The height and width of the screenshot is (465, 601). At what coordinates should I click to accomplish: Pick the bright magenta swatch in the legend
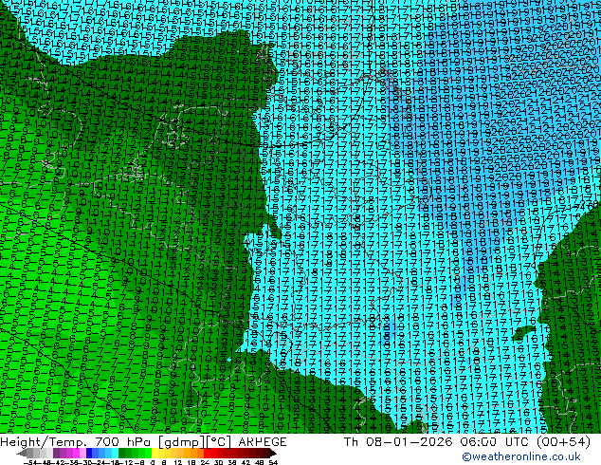pos(76,453)
